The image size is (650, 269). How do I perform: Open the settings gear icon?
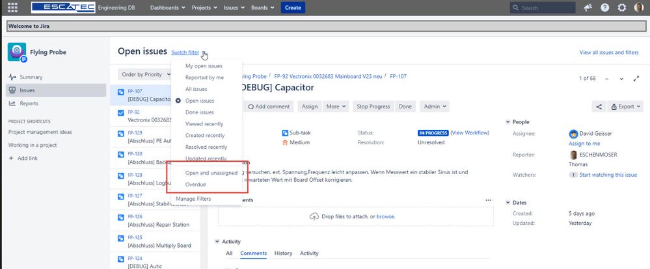(622, 7)
